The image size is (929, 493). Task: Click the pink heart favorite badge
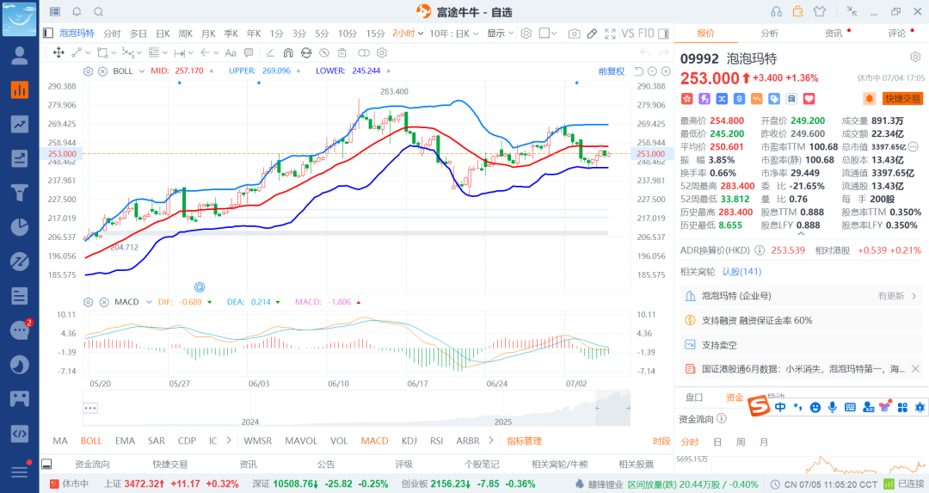pos(809,99)
